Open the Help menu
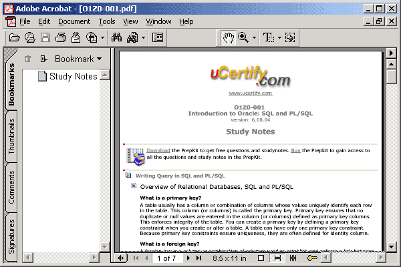Image resolution: width=401 pixels, height=267 pixels. tap(186, 22)
